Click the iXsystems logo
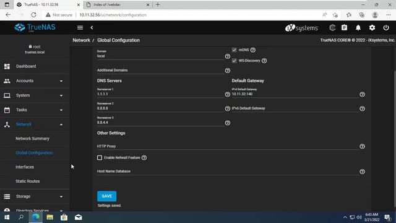Viewport: 396px width, 223px height. 301,28
